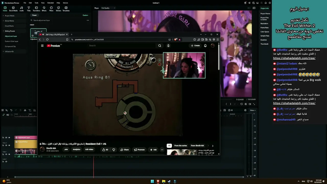
Task: Open the Full Quality playback dropdown
Action: (108, 8)
